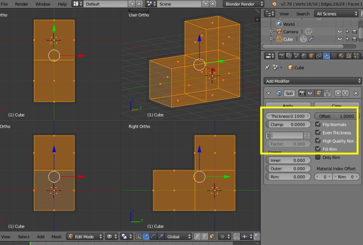Move modifier down in stack
Image resolution: width=363 pixels, height=245 pixels.
[345, 93]
